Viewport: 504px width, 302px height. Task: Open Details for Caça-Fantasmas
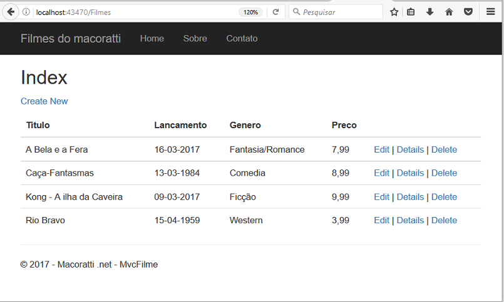point(410,173)
